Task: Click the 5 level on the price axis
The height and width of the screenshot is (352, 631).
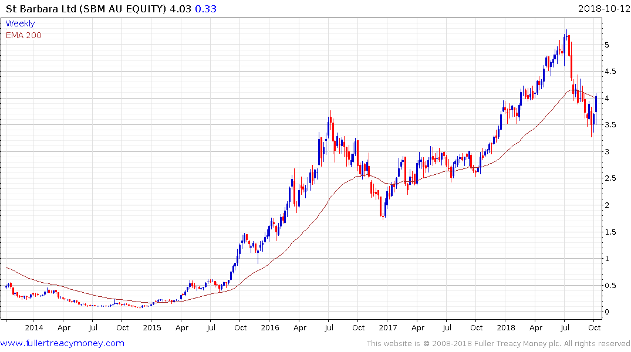Action: pos(614,45)
